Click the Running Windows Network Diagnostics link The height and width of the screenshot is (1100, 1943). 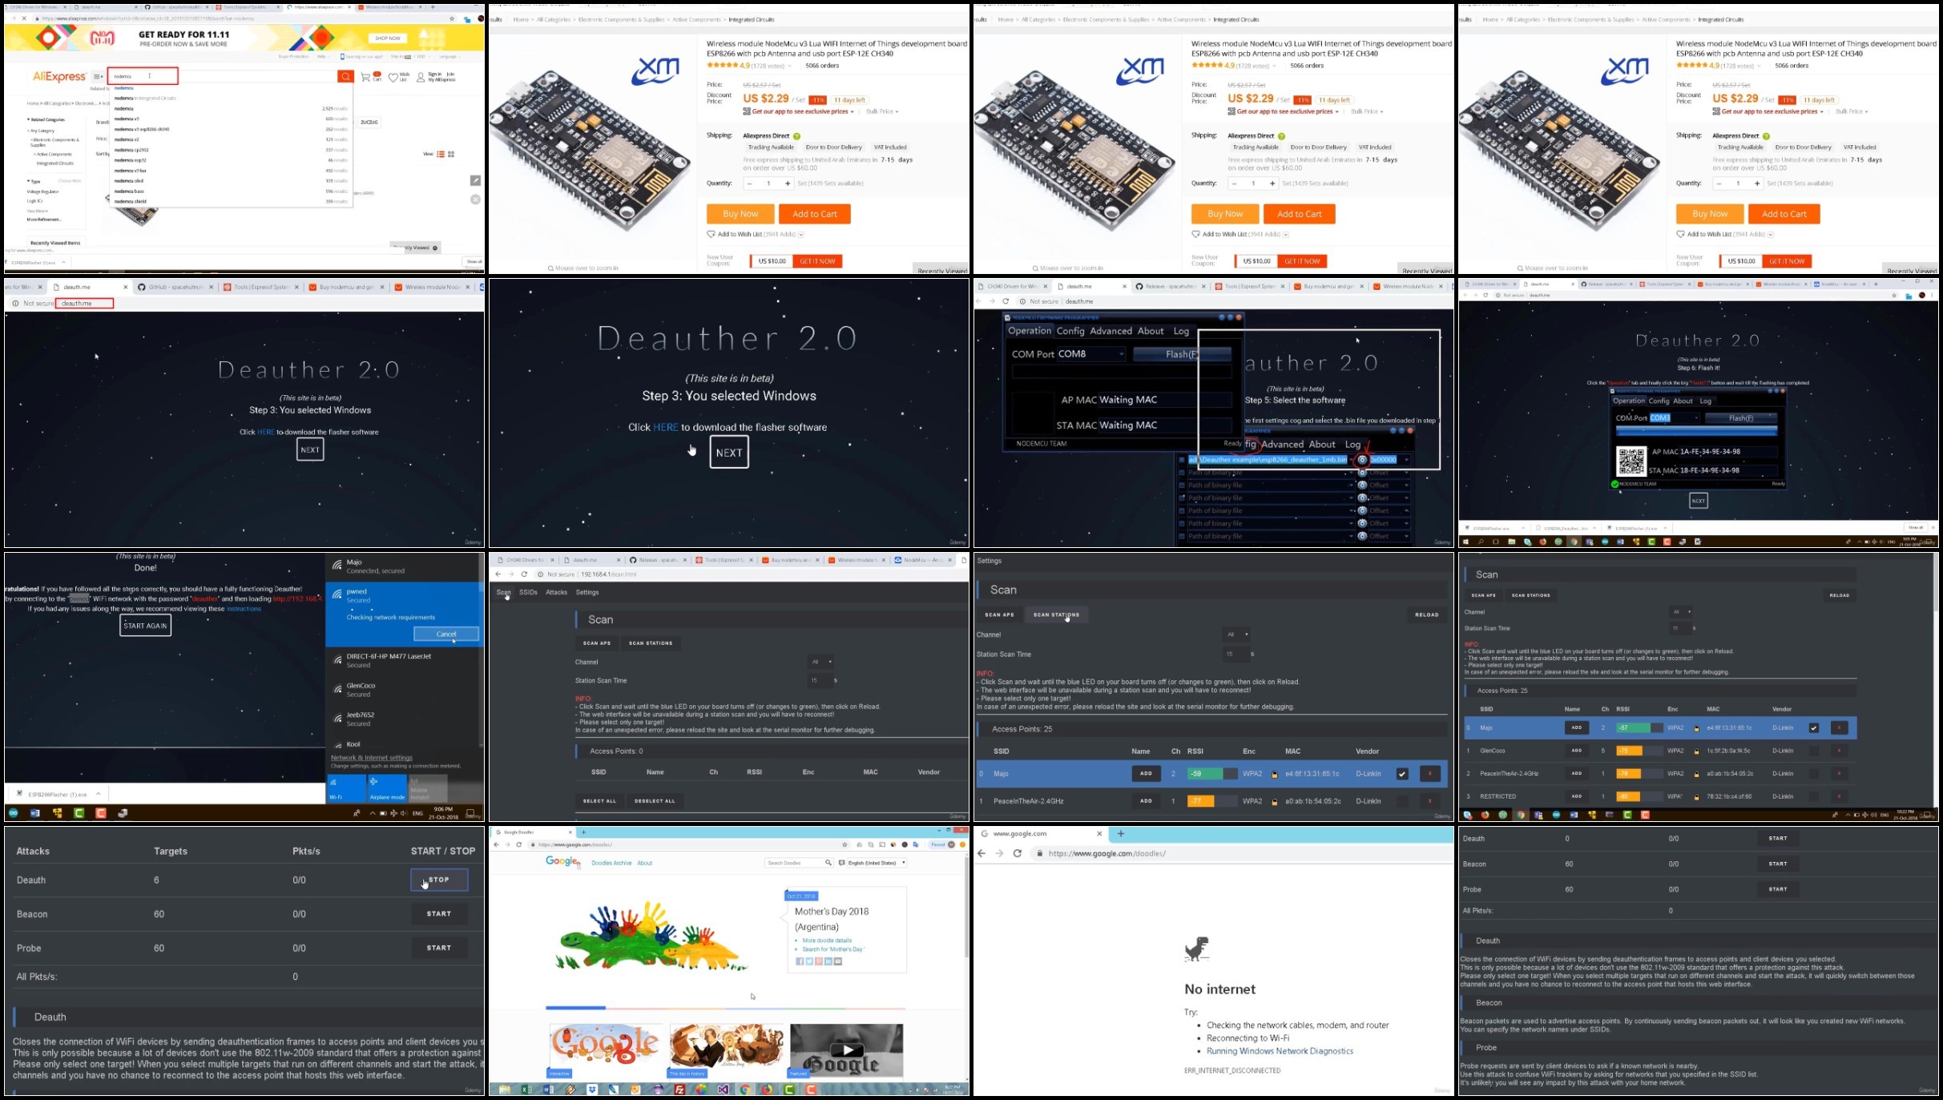(x=1280, y=1051)
